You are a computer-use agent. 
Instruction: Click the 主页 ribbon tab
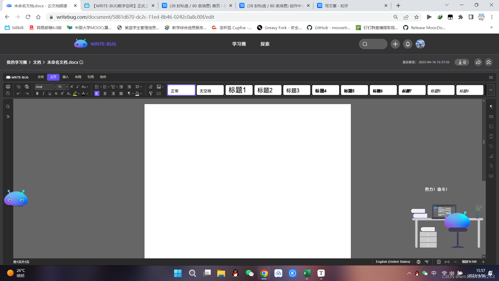click(x=53, y=77)
